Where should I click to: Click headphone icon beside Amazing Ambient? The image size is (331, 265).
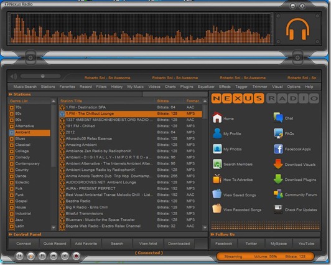point(62,145)
